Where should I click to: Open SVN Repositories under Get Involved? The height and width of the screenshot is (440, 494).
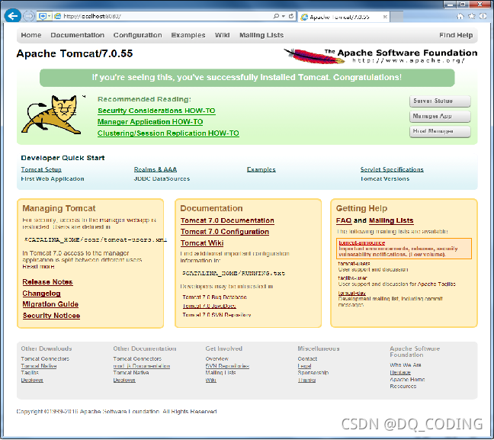(227, 366)
